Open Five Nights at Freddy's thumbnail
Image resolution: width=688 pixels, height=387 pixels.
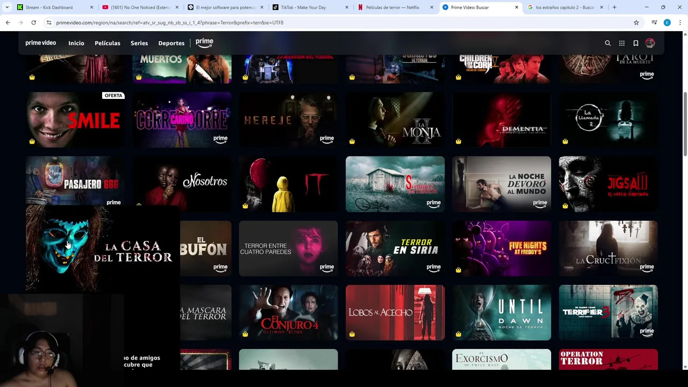[x=501, y=248]
